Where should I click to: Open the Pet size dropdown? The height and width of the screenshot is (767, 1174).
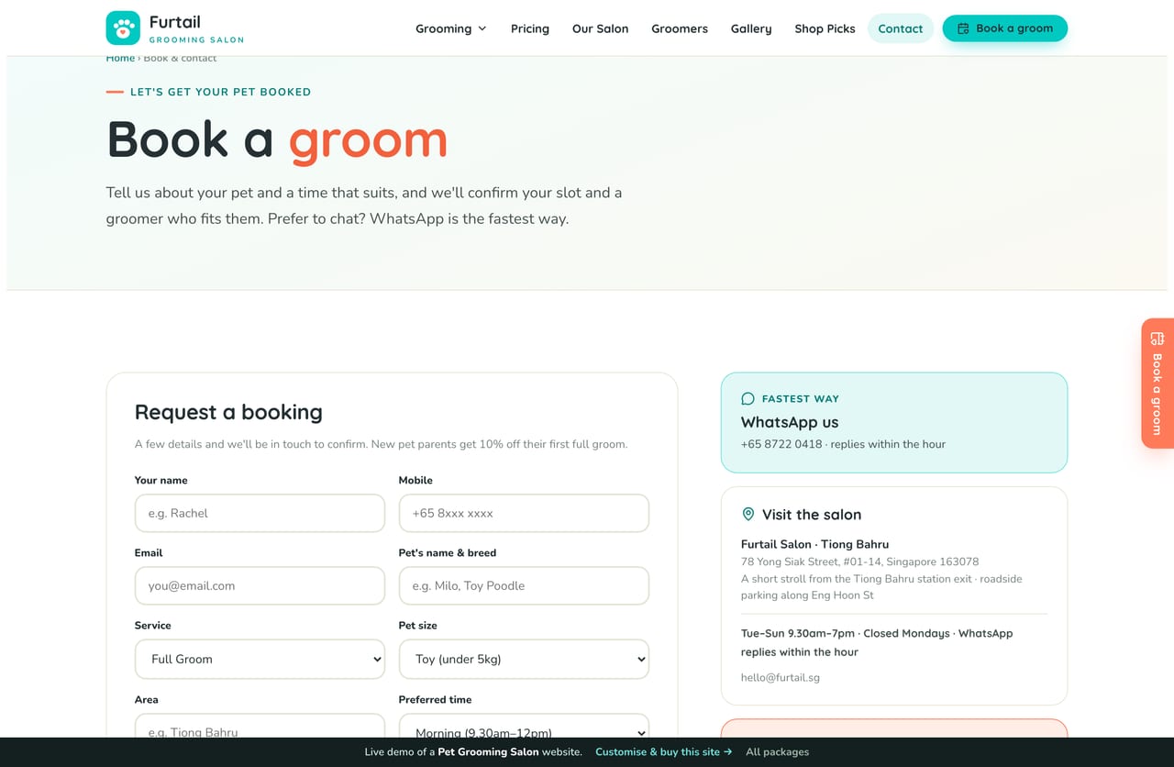tap(524, 659)
